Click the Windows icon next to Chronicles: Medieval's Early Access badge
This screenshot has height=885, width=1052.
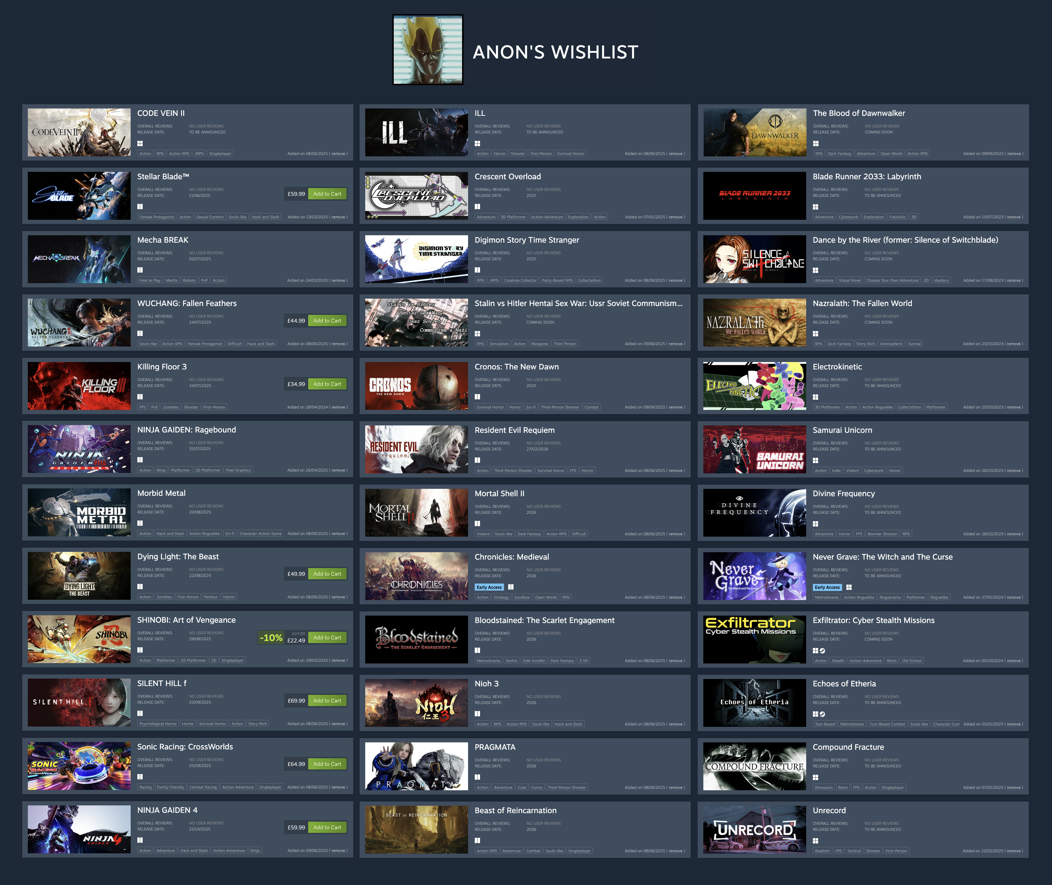[x=511, y=587]
